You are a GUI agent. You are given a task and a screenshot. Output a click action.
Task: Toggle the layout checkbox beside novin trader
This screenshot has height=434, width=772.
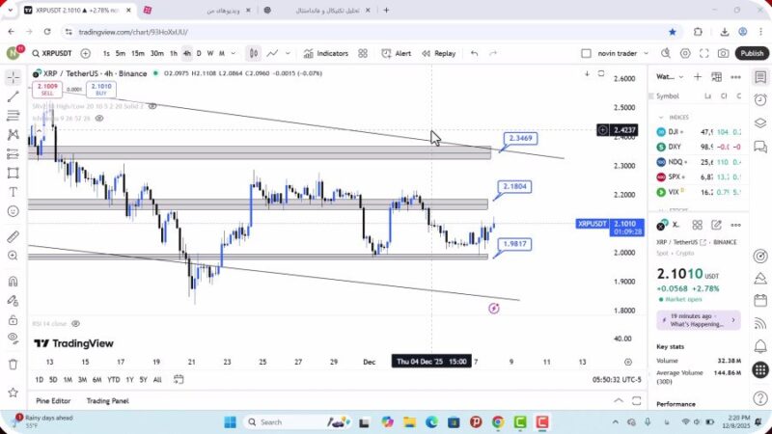coord(586,54)
